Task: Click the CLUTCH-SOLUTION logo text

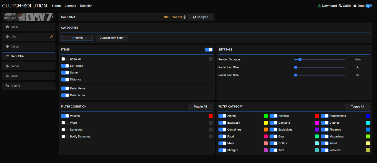Action: coord(24,6)
